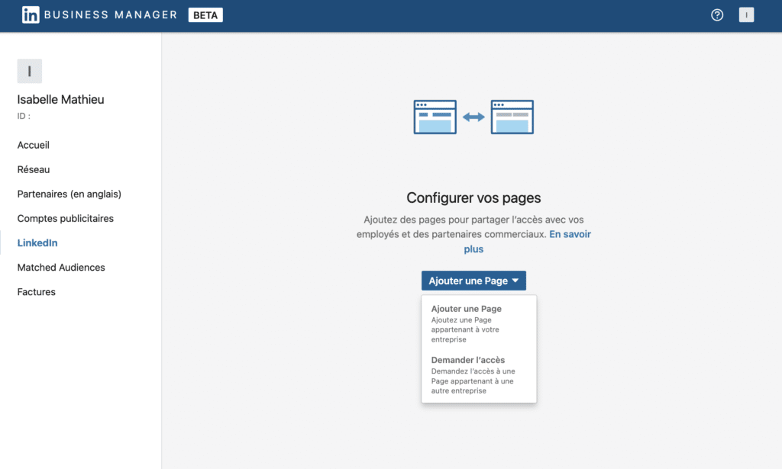Screen dimensions: 782x469
Task: Click the sidebar account avatar above the name
Action: pyautogui.click(x=30, y=71)
